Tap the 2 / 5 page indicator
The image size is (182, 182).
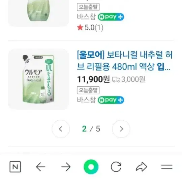(91, 129)
